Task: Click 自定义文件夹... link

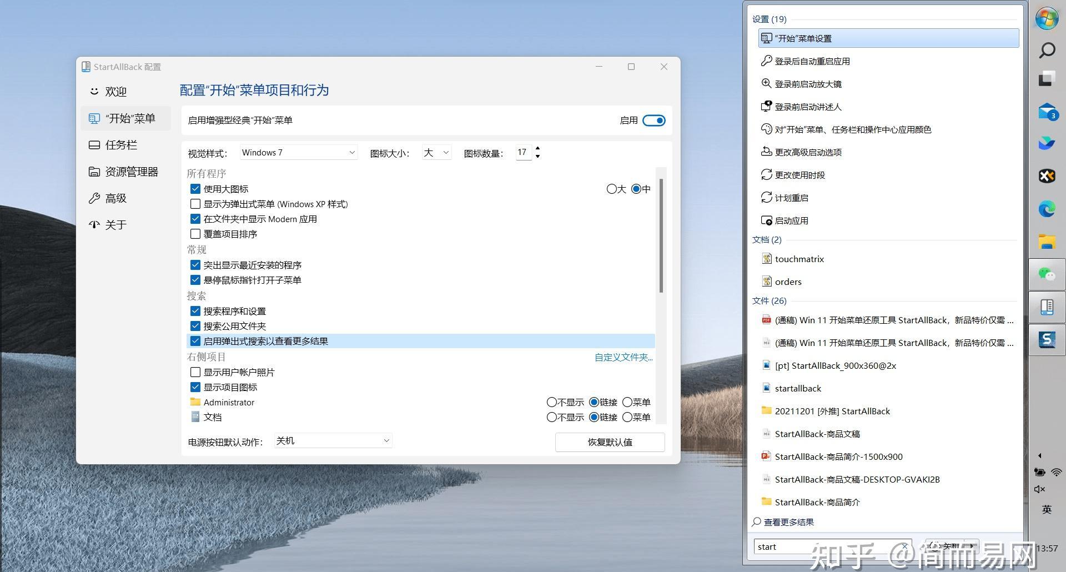Action: click(623, 357)
